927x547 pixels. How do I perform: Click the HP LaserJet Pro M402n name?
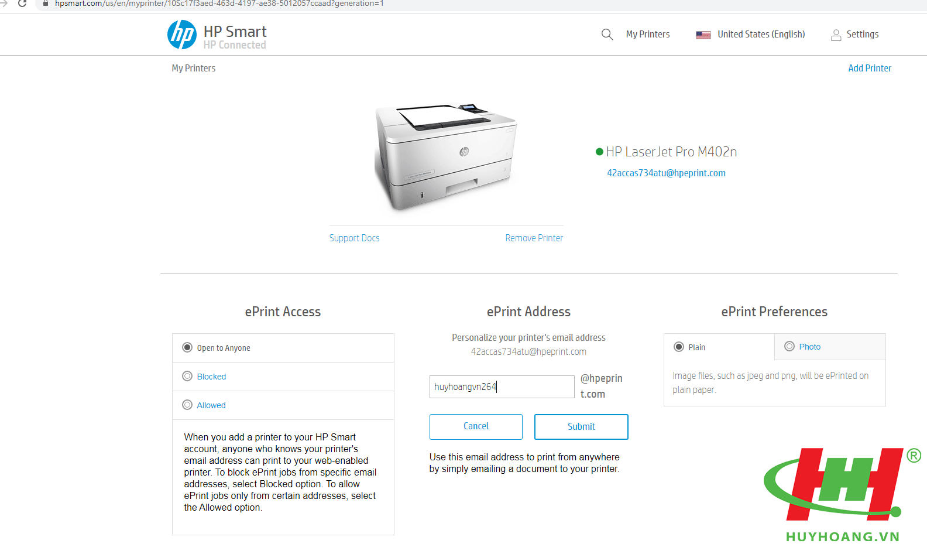point(671,152)
